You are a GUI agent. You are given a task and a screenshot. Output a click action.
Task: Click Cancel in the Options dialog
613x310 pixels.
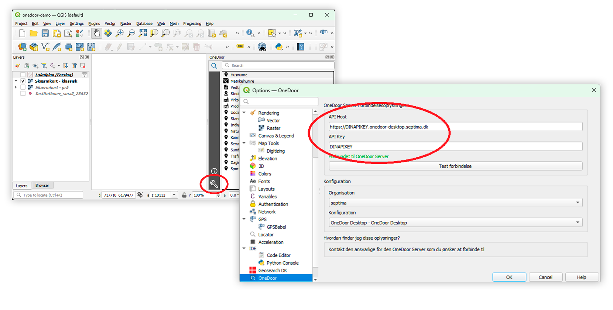tap(545, 277)
